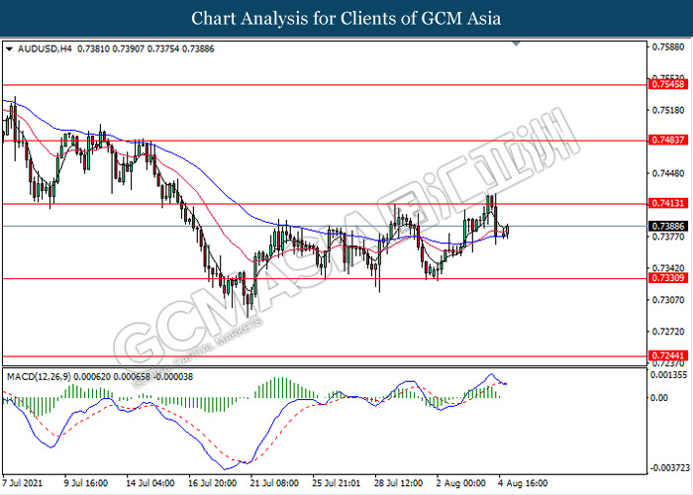This screenshot has height=495, width=693.
Task: Select the 0.75458 resistance price label
Action: tap(667, 84)
